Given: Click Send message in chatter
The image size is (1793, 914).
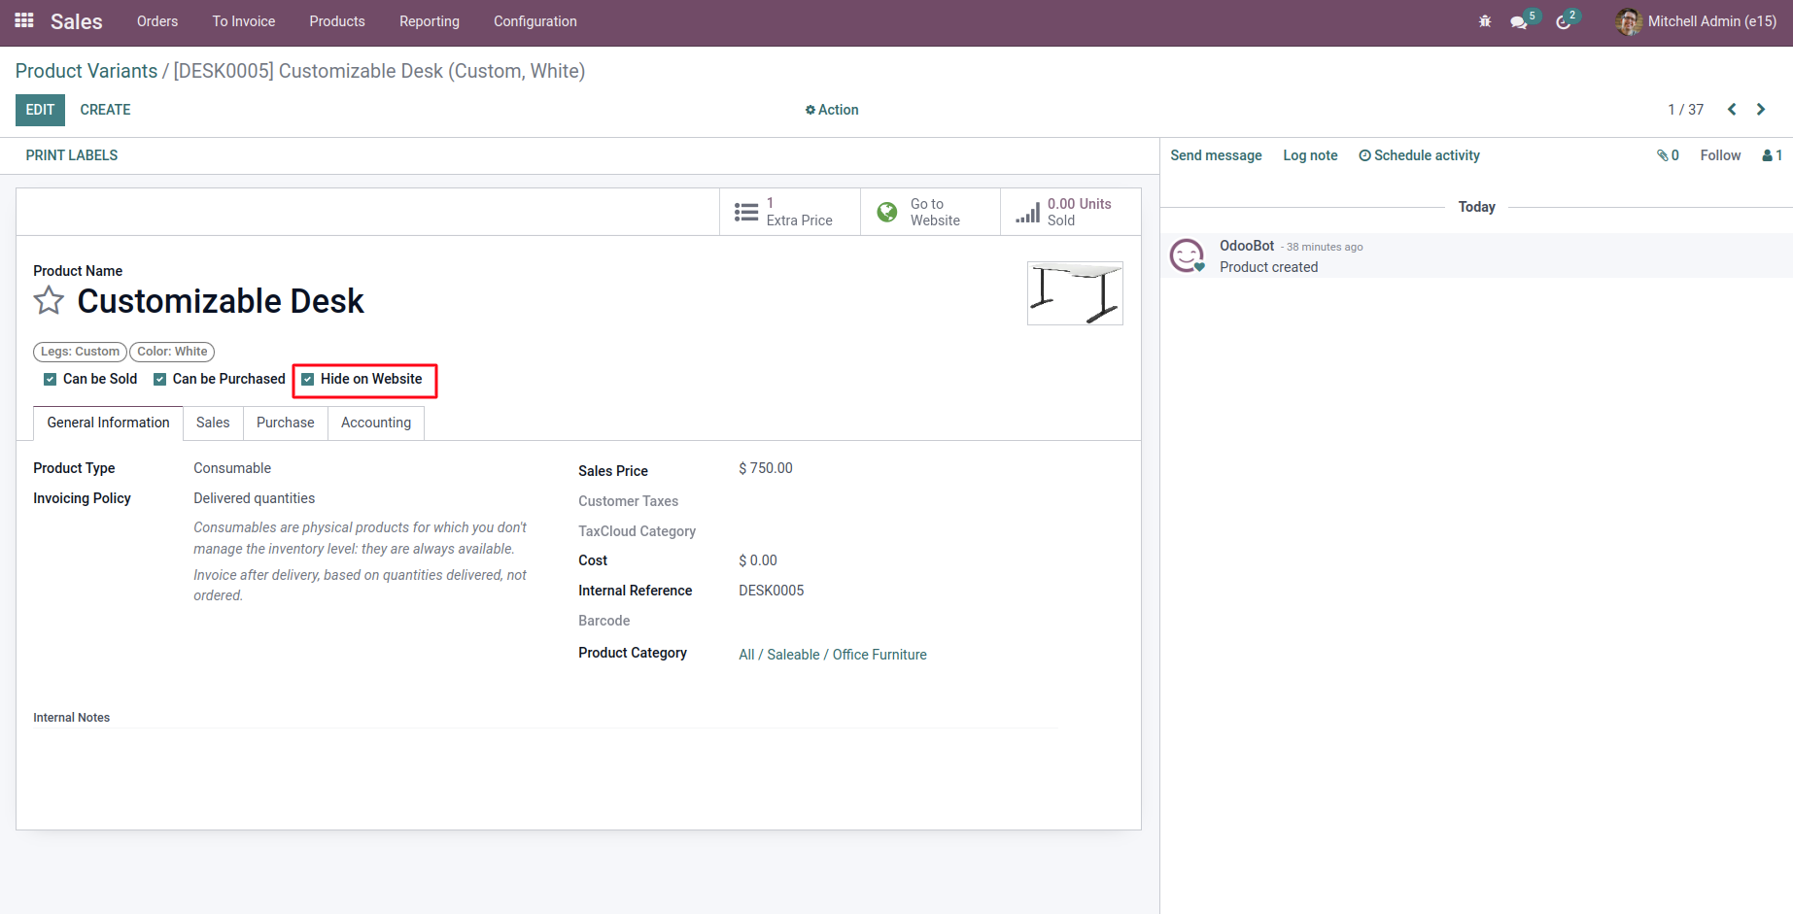Looking at the screenshot, I should (1216, 155).
